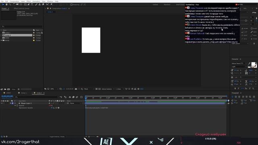Toggle All Caps text style
Screen dimensions: 258x145
coord(242,89)
